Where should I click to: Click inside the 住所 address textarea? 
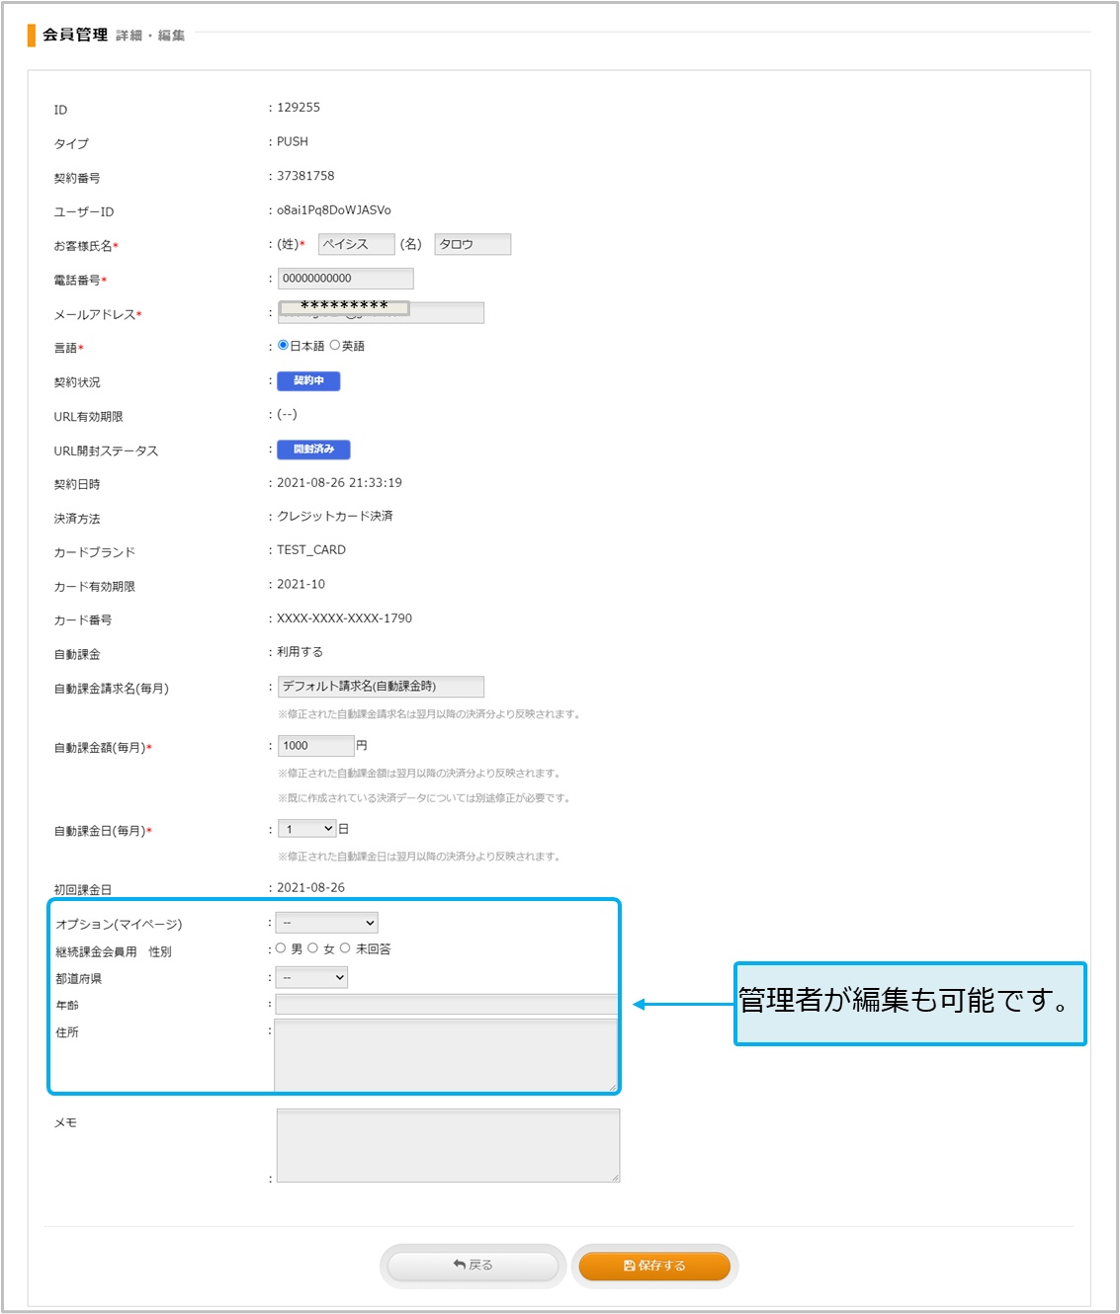click(x=446, y=1056)
